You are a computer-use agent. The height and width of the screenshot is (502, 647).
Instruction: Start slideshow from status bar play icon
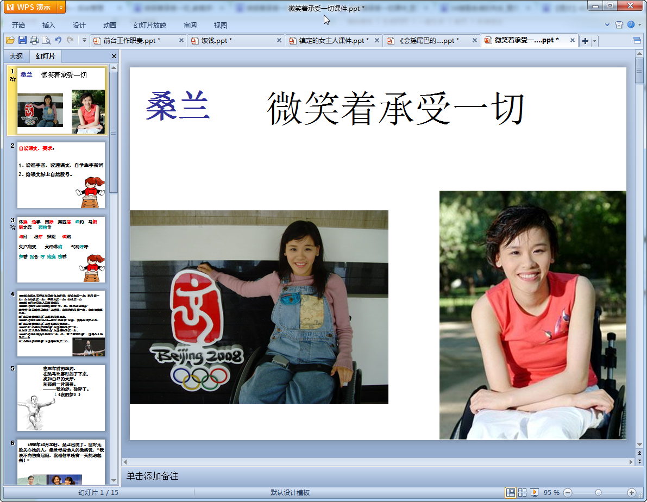point(535,492)
